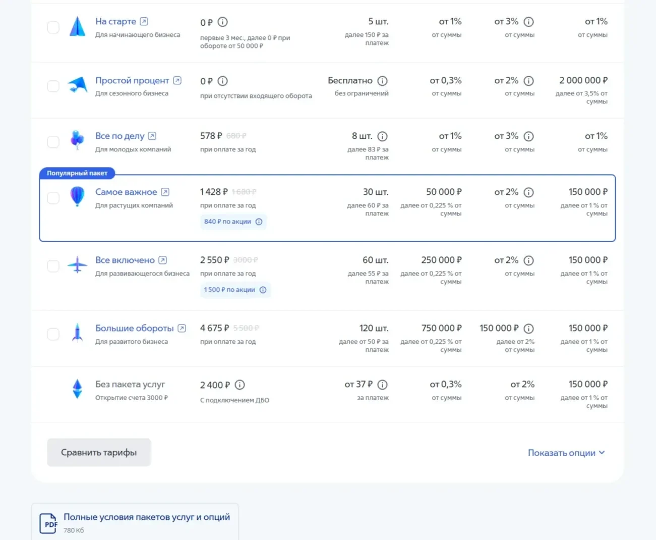Show info on 840 ₽ по акции offer

[259, 222]
